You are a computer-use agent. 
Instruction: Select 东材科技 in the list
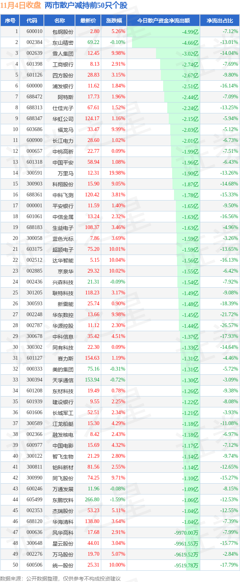[x=64, y=391]
